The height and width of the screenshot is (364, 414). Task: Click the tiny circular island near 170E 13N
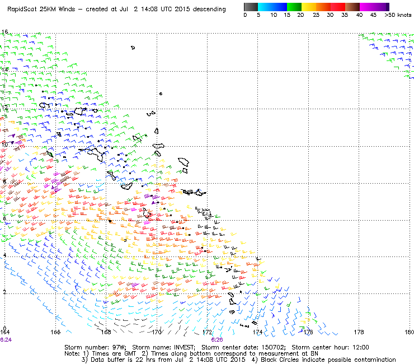click(x=161, y=94)
